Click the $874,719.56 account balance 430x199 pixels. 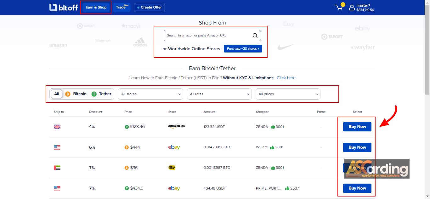(x=365, y=10)
